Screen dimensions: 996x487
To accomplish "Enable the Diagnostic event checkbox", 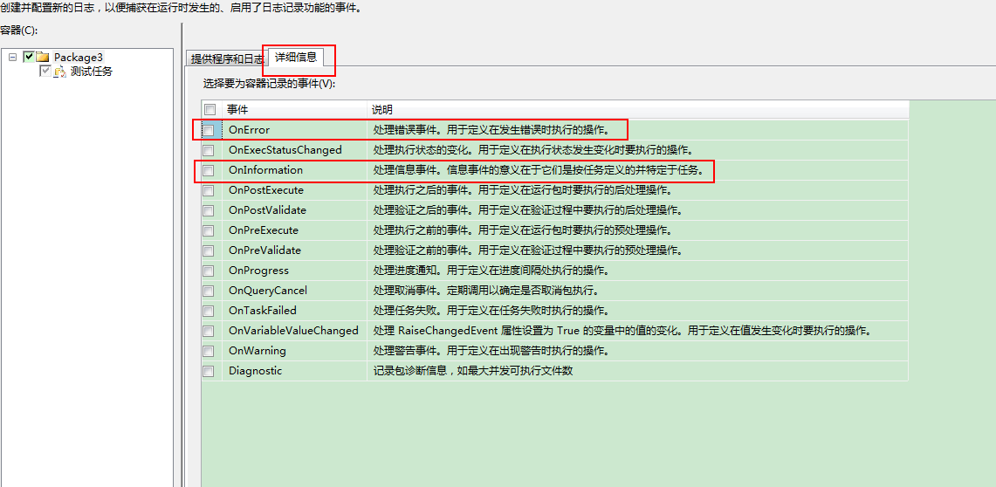I will tap(208, 372).
